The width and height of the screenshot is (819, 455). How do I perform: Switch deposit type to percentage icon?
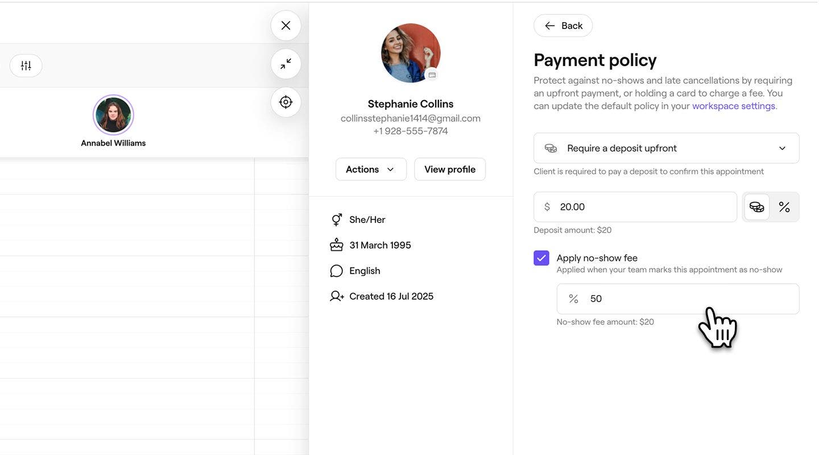tap(784, 207)
